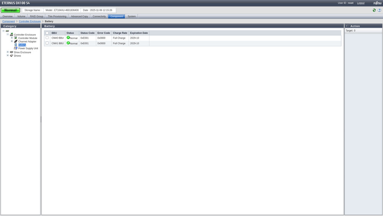
Task: Click '0xE001' status code in CM#0 BBU row
Action: click(85, 38)
